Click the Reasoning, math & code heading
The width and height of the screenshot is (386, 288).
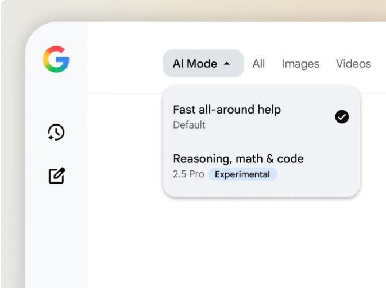(238, 159)
